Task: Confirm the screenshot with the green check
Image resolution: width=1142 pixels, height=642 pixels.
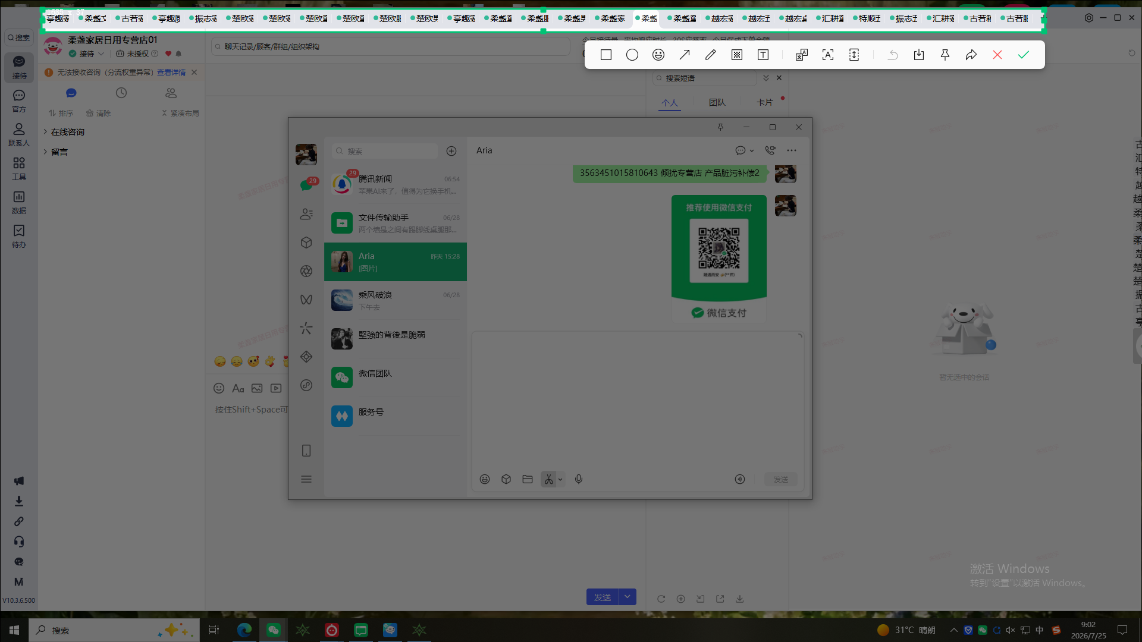Action: 1024,55
